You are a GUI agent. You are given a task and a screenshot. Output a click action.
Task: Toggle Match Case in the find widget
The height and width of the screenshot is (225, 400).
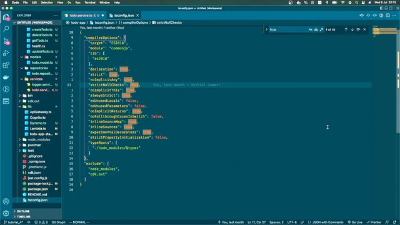(x=311, y=29)
